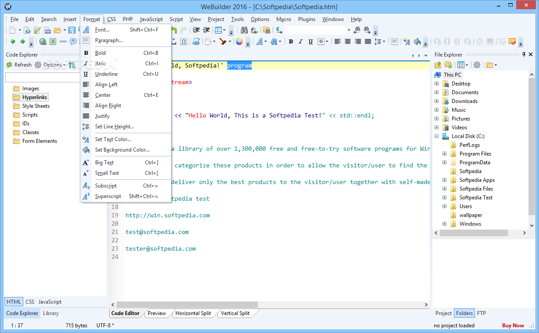Click the Save floppy disk icon
This screenshot has height=333, width=539.
[72, 30]
